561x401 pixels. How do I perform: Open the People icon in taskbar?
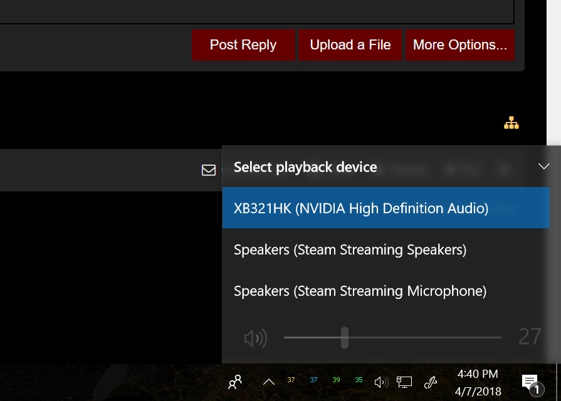[x=235, y=382]
